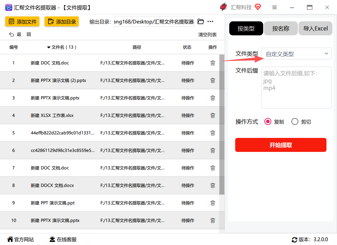The width and height of the screenshot is (337, 245).
Task: Expand the 文件类型 dropdown
Action: [x=296, y=54]
